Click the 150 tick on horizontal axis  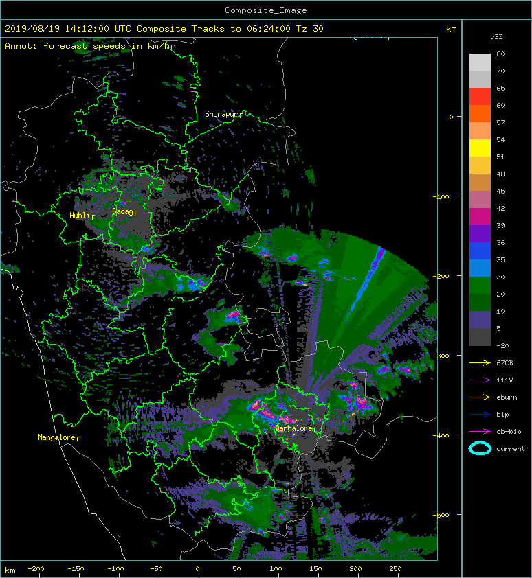coord(315,569)
